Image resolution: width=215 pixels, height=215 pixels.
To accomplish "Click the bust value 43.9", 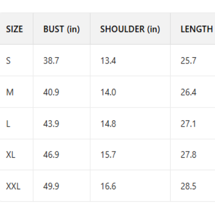I will tap(51, 124).
